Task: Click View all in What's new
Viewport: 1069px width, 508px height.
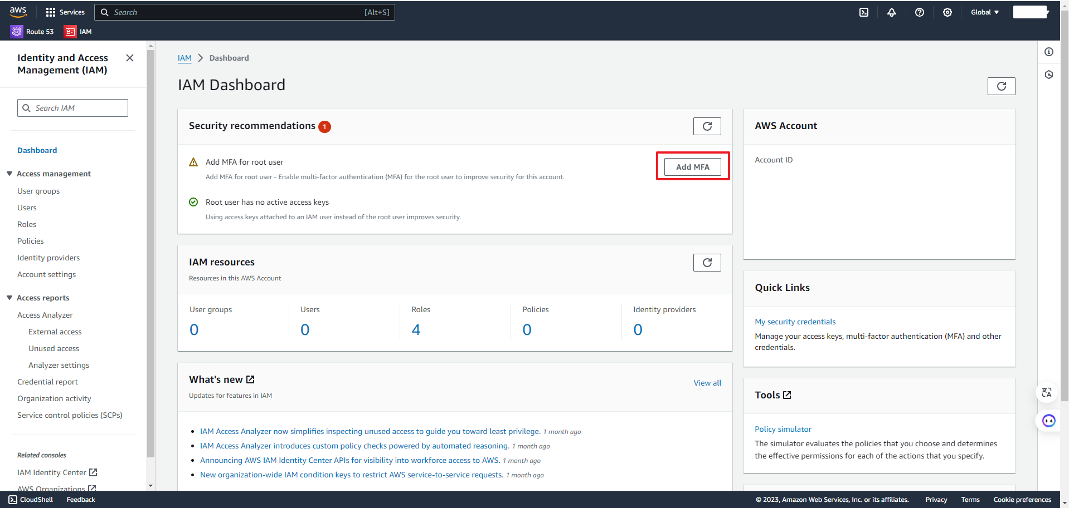Action: pyautogui.click(x=707, y=383)
